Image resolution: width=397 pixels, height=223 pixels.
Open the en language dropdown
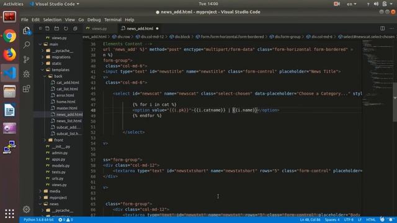coord(352,4)
